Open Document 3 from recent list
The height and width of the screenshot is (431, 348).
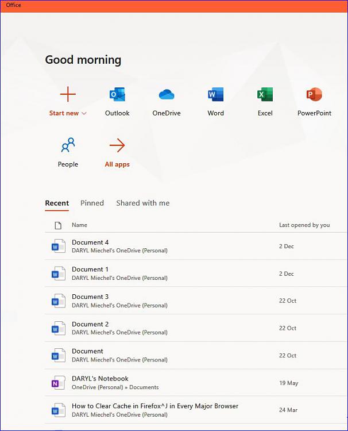(x=90, y=297)
